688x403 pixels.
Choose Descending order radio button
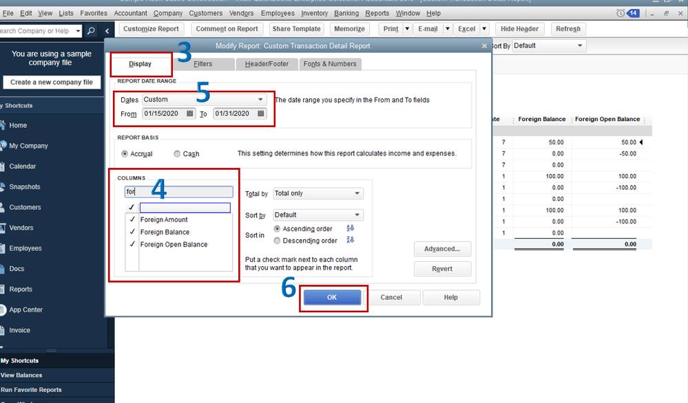point(277,241)
